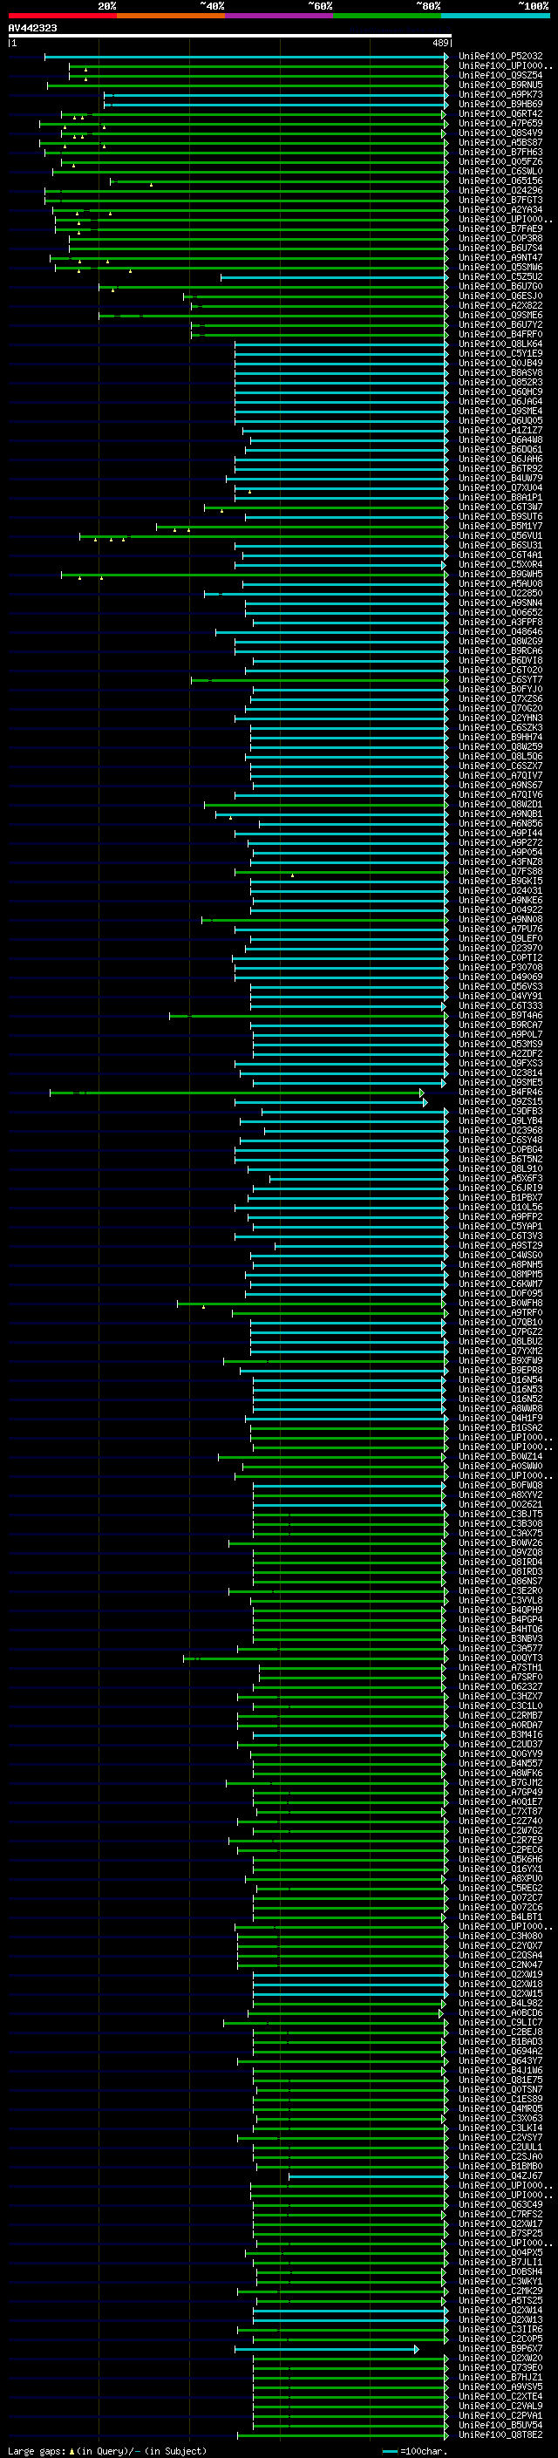
Task: Click alignment bar for UniRef100_Q9ZS15
Action: point(331,1102)
